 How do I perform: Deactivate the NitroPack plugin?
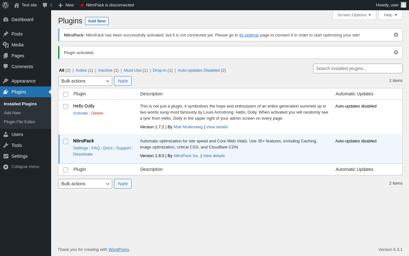tap(83, 154)
